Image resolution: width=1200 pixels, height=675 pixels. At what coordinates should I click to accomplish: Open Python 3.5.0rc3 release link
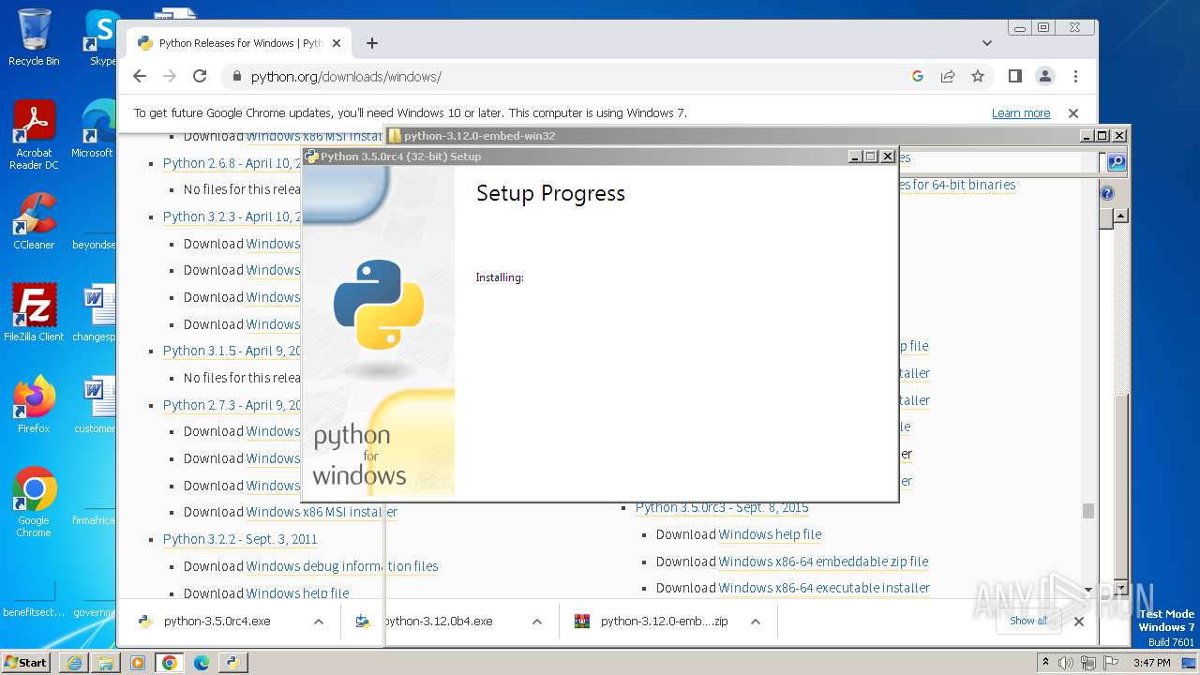[722, 507]
